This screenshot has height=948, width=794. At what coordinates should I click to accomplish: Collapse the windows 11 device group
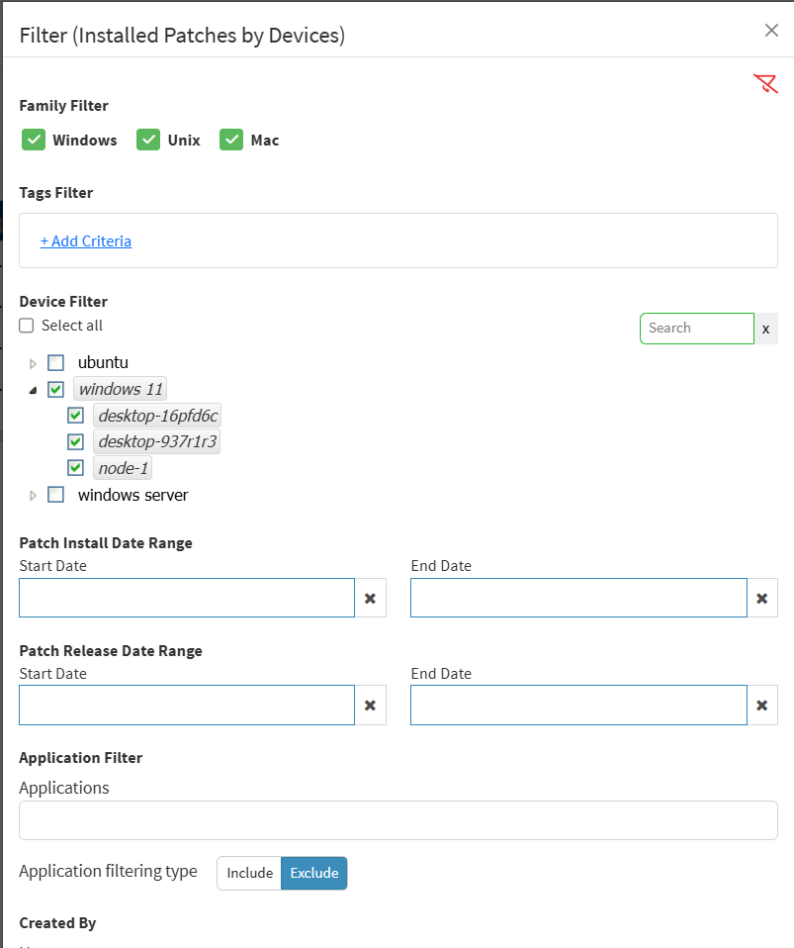point(33,390)
